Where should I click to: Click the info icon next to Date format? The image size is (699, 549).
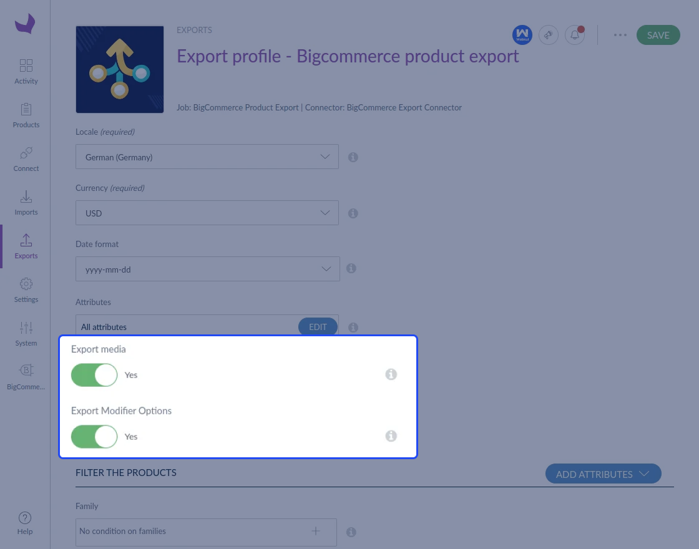pyautogui.click(x=351, y=268)
